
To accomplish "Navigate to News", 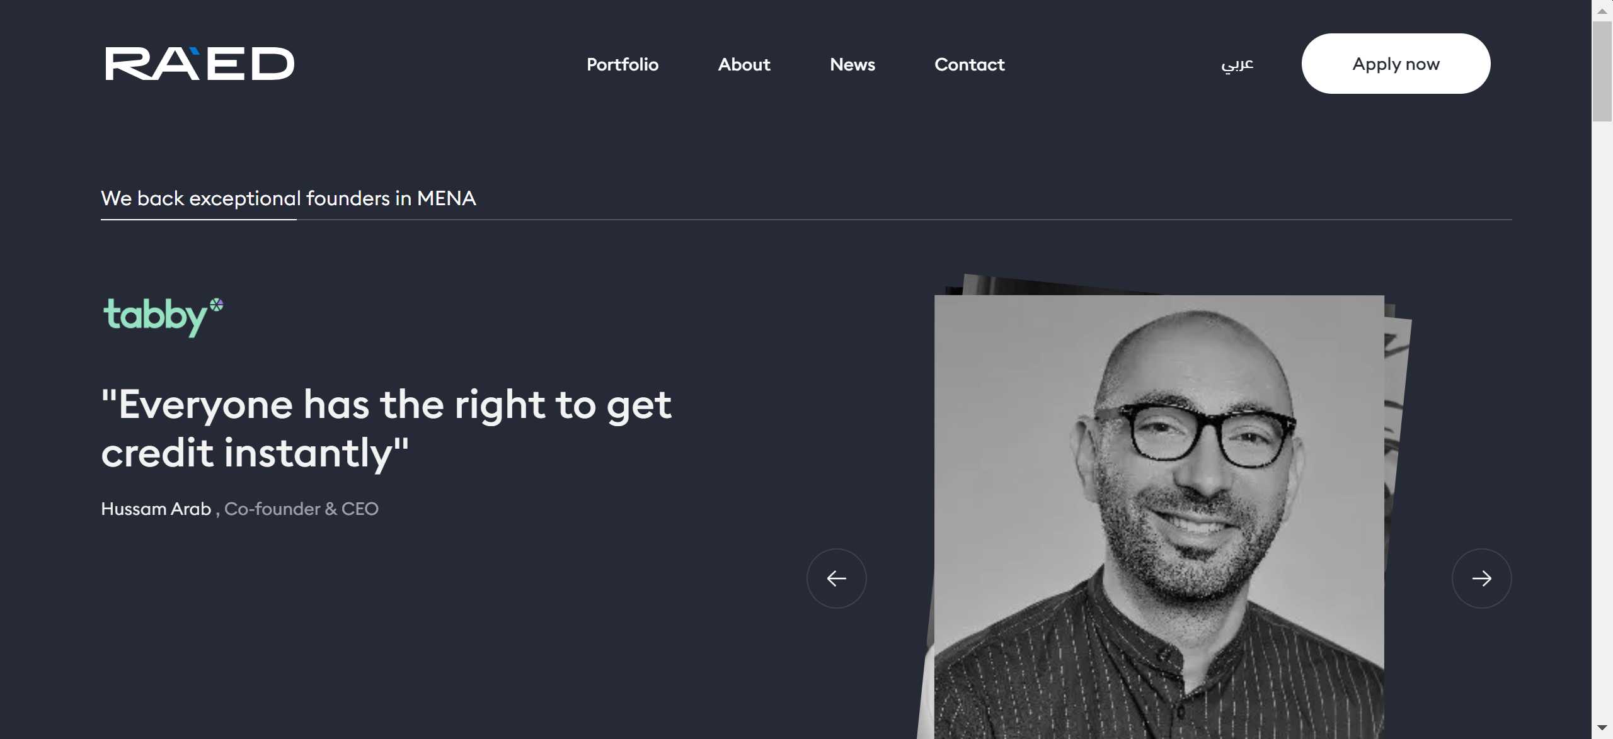I will [852, 64].
